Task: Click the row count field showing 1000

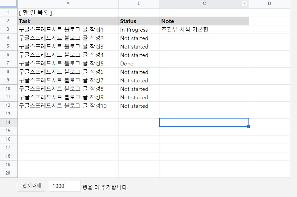Action: pyautogui.click(x=64, y=186)
